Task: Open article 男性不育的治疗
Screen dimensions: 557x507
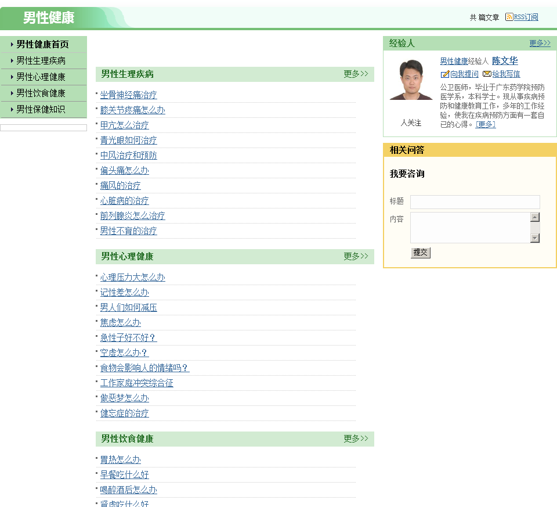Action: pos(128,231)
